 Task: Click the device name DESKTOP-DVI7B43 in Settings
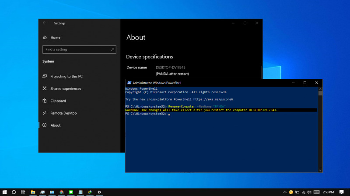(x=171, y=68)
